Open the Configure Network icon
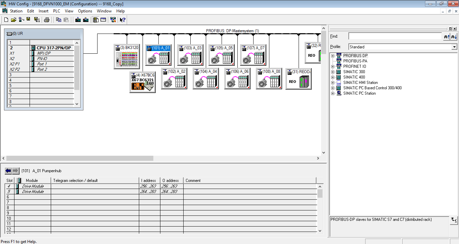459x244 pixels. pos(113,20)
